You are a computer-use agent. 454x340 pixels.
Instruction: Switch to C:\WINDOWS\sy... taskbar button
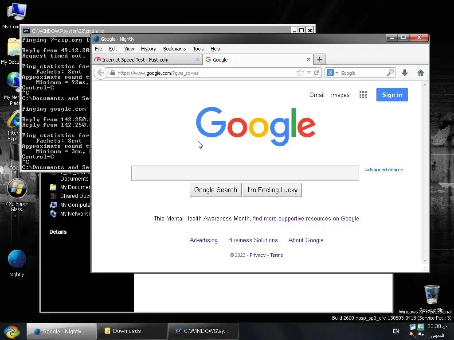(203, 331)
